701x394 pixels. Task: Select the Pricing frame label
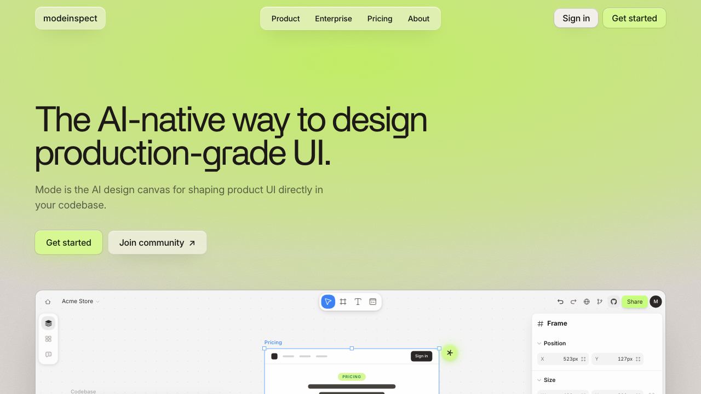point(273,343)
